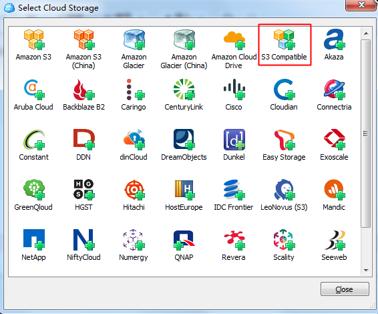This screenshot has width=378, height=314.
Task: Choose the Amazon S3 (China) storage icon
Action: tap(84, 39)
